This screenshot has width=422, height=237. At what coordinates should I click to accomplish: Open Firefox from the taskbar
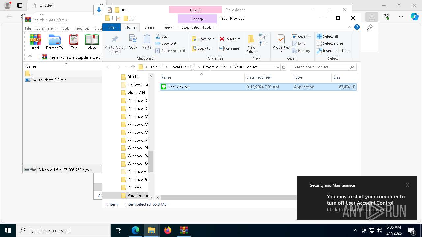pyautogui.click(x=168, y=230)
